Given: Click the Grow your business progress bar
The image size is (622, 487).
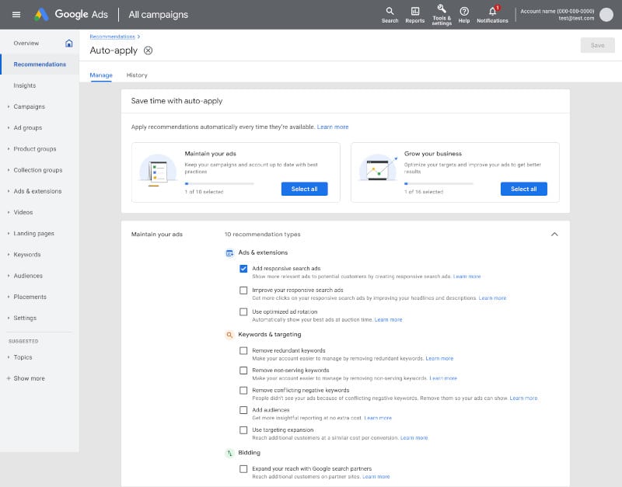Looking at the screenshot, I should coord(439,184).
